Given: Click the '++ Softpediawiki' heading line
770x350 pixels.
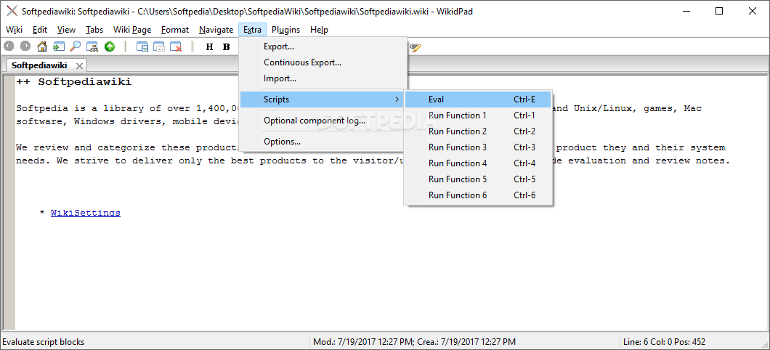Looking at the screenshot, I should pyautogui.click(x=73, y=82).
